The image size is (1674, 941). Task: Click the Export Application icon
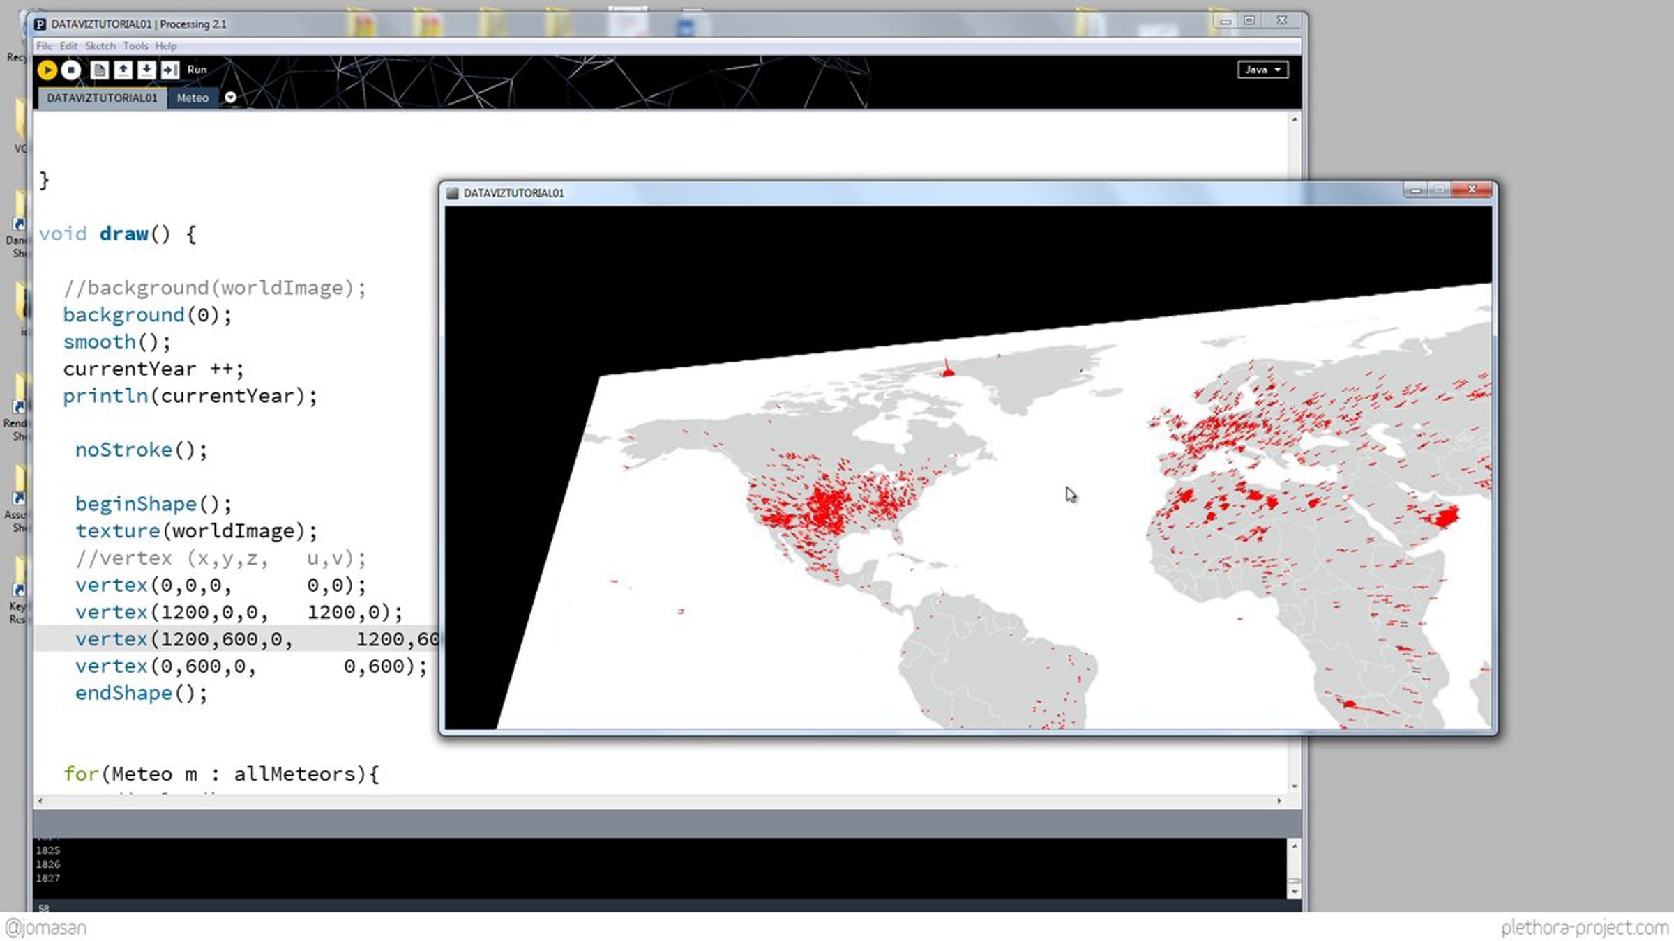pos(169,70)
